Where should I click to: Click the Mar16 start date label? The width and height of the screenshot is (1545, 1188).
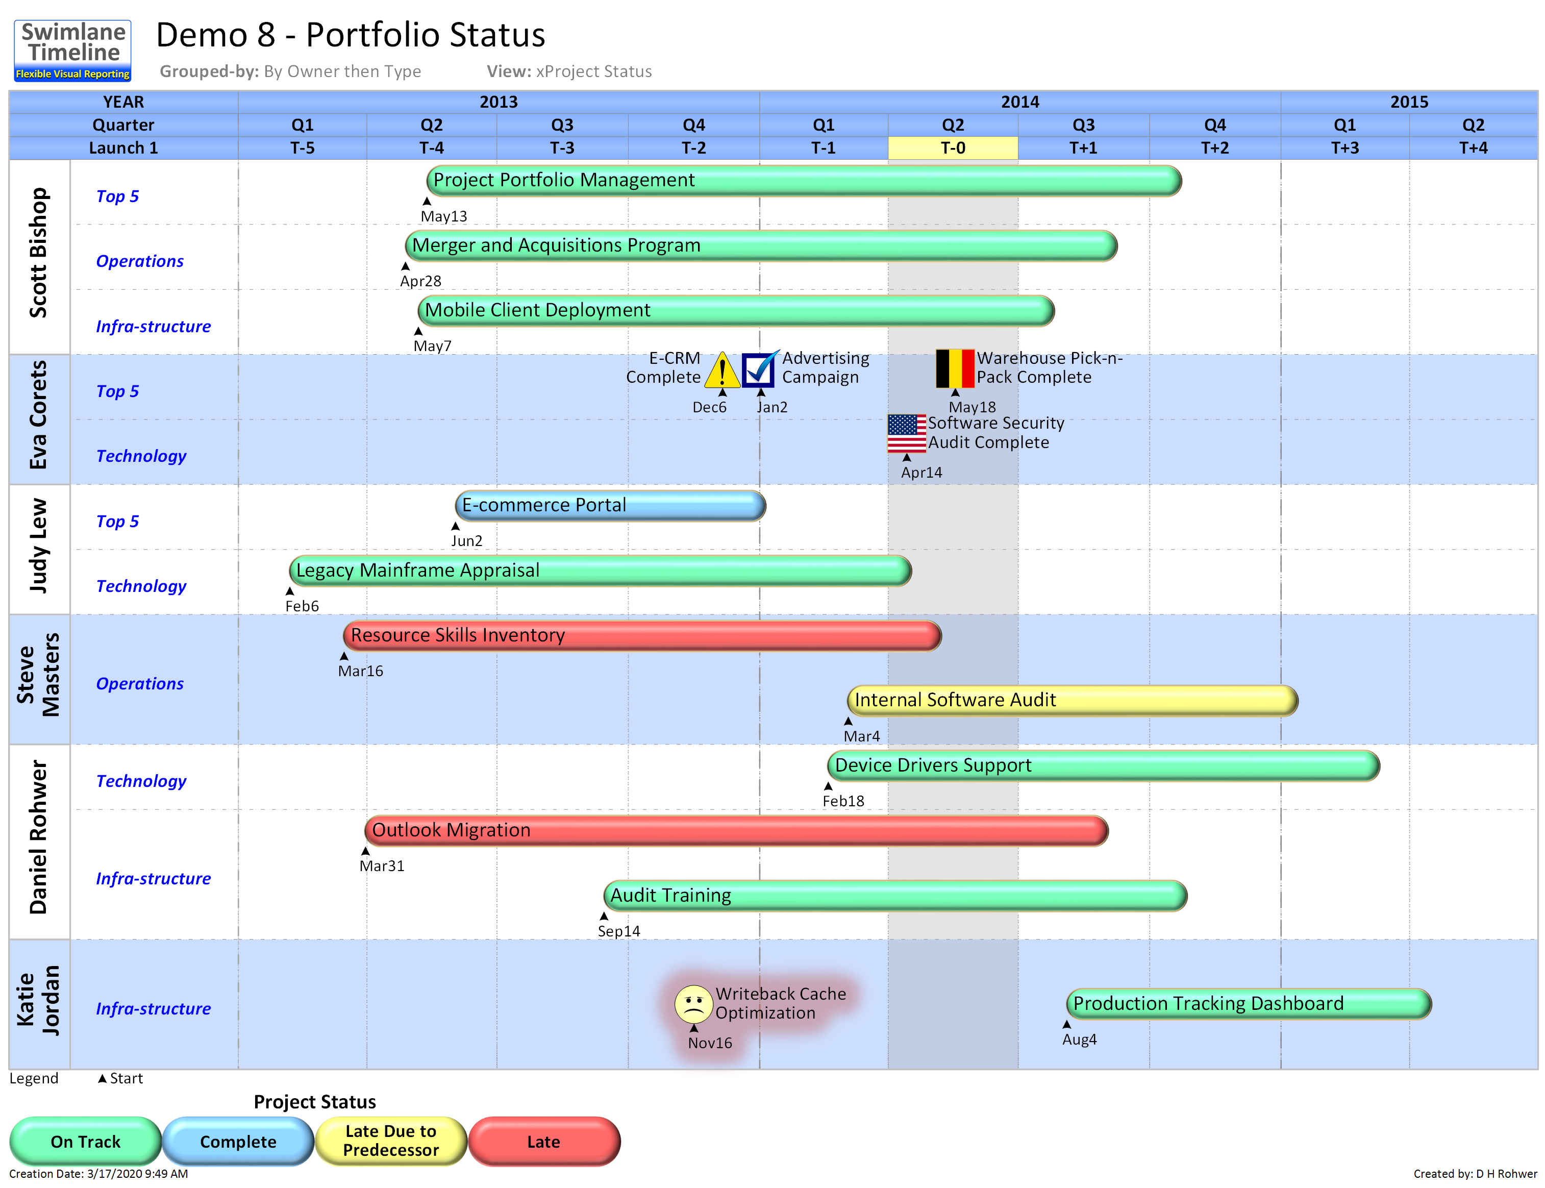pos(361,671)
